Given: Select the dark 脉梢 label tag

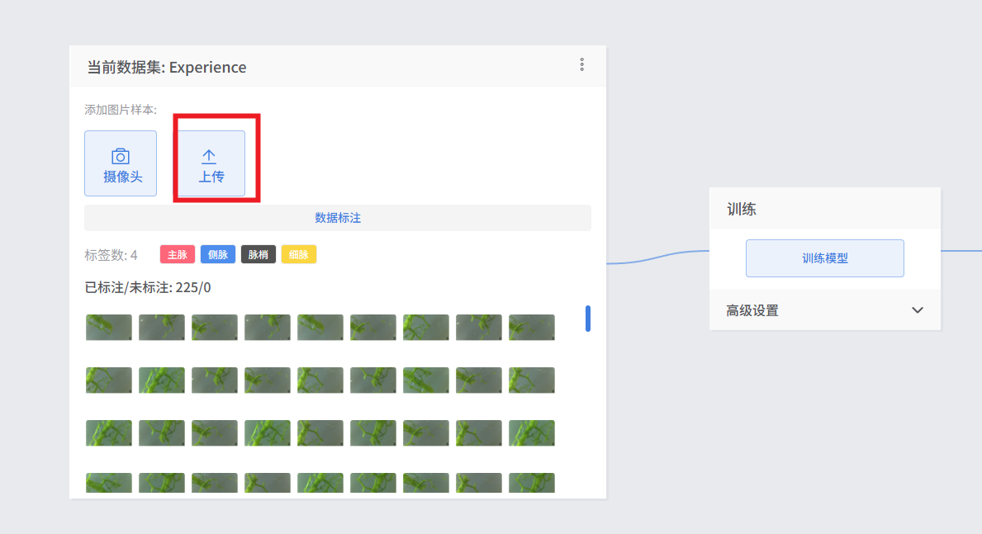Looking at the screenshot, I should pyautogui.click(x=258, y=255).
